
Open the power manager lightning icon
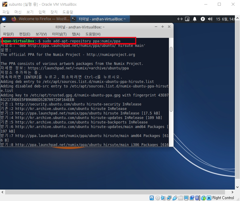pyautogui.click(x=203, y=19)
